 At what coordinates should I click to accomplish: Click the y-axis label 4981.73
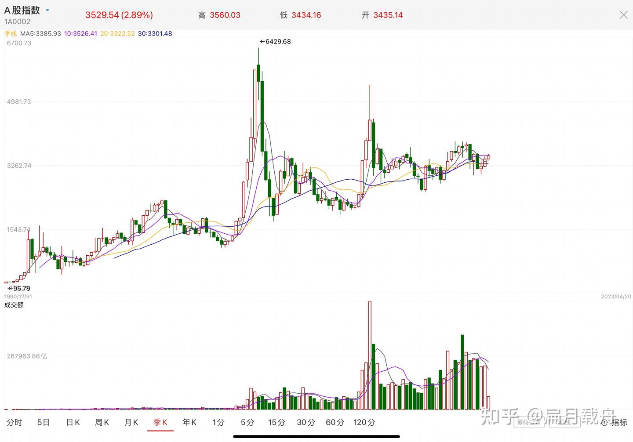click(x=19, y=101)
